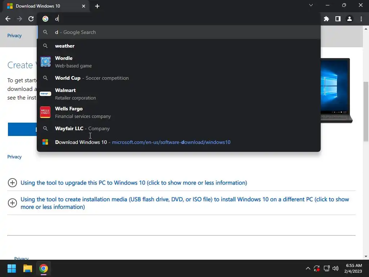Click the browser forward arrow
369x277 pixels.
pyautogui.click(x=19, y=19)
